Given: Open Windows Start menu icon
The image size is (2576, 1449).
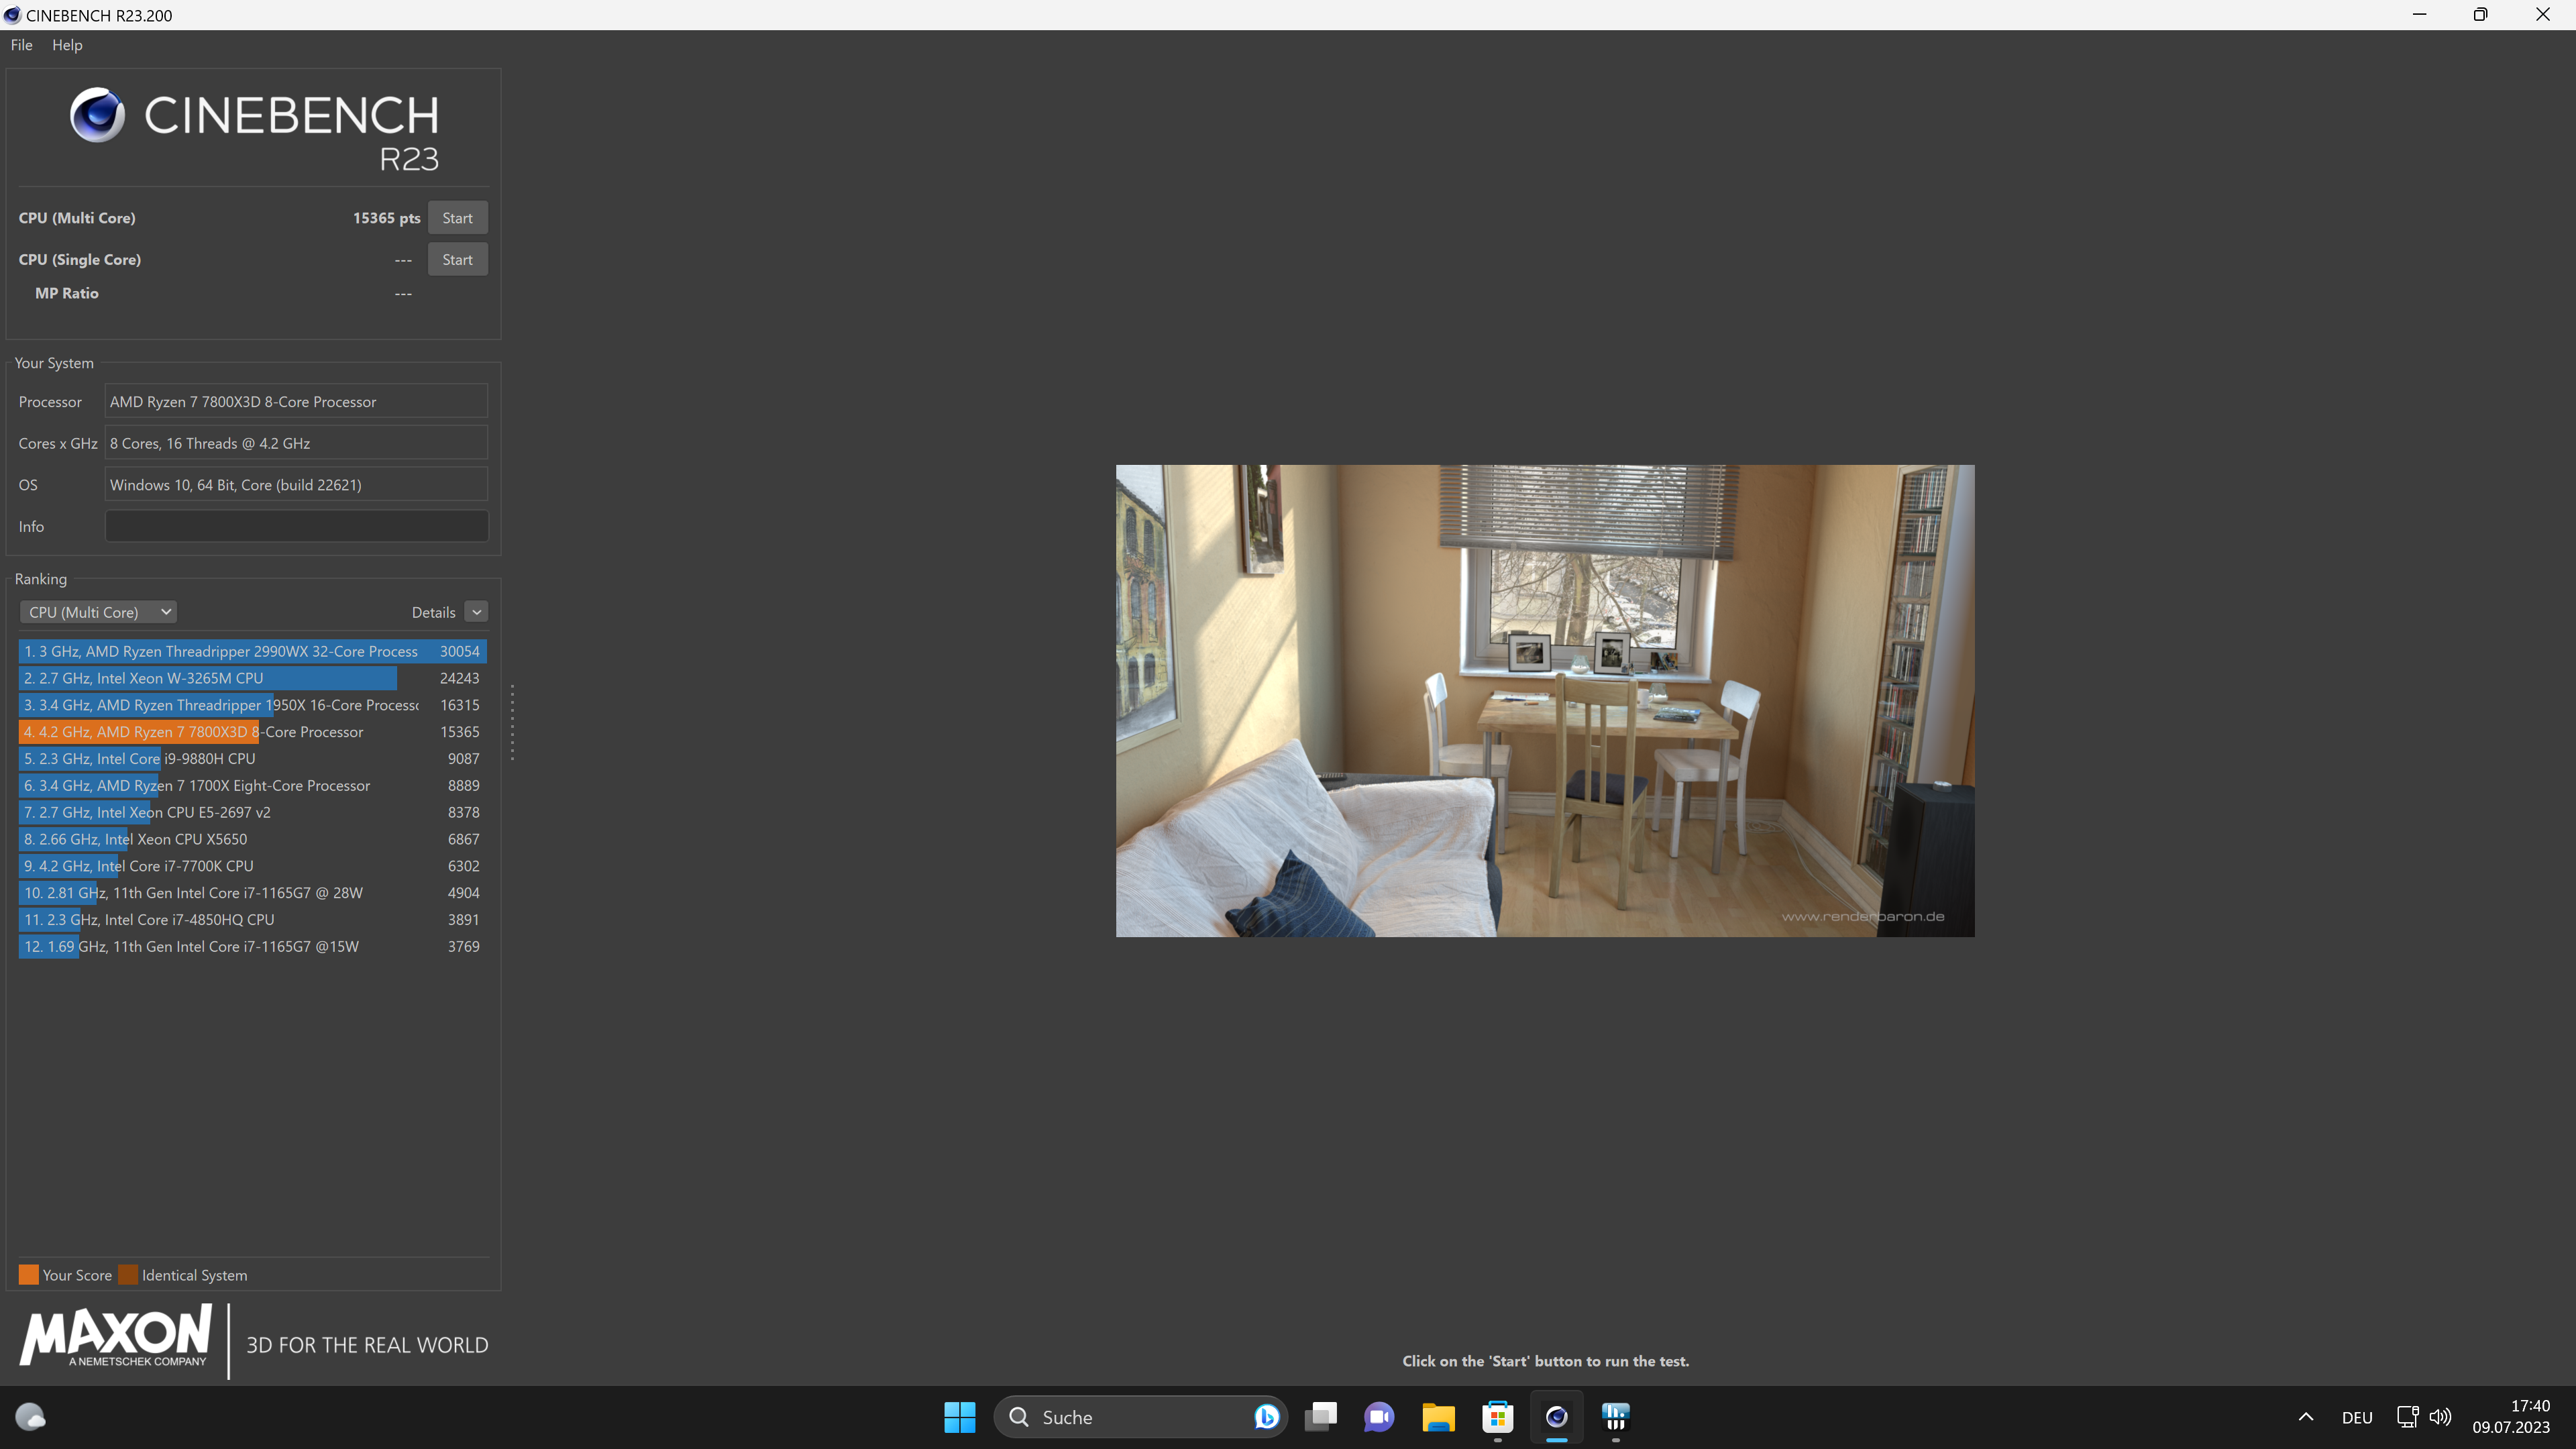Looking at the screenshot, I should click(x=959, y=1416).
